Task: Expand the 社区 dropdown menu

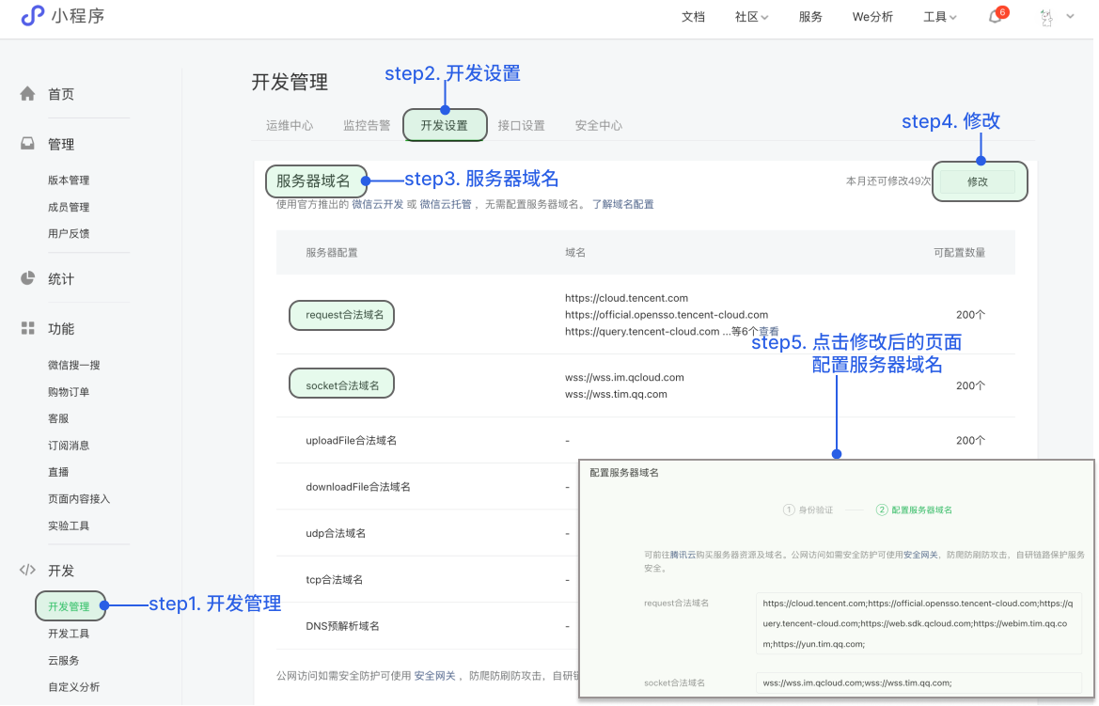Action: 751,17
